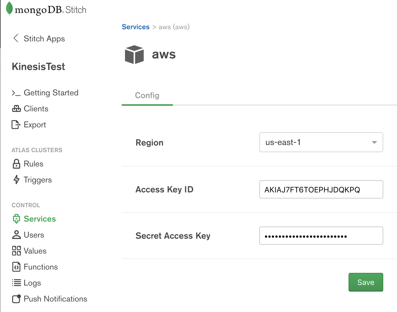
Task: Open Triggers under Atlas Clusters
Action: 38,180
